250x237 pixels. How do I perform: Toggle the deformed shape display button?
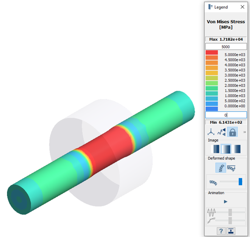(x=221, y=168)
